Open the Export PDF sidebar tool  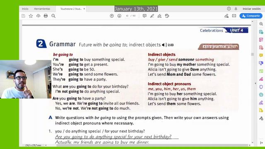[x=261, y=32]
